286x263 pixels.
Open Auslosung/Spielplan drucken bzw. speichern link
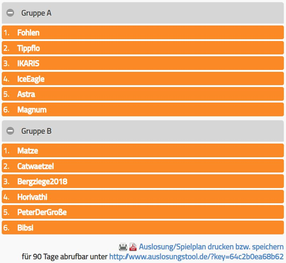click(x=211, y=247)
